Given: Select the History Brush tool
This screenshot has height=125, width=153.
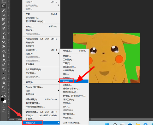Looking at the screenshot, I should tap(4, 42).
